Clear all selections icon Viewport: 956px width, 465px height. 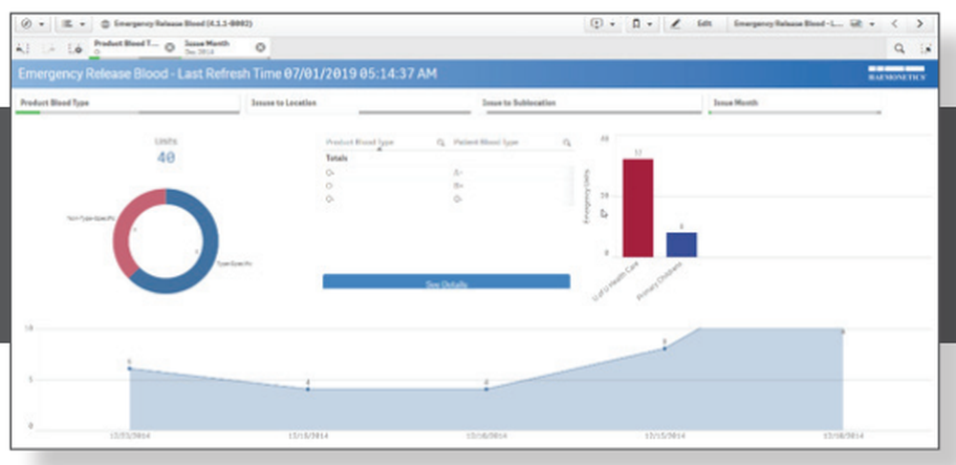tap(76, 48)
